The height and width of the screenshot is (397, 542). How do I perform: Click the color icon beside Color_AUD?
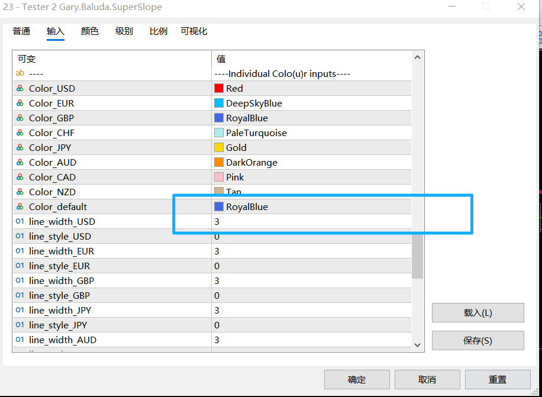[20, 162]
